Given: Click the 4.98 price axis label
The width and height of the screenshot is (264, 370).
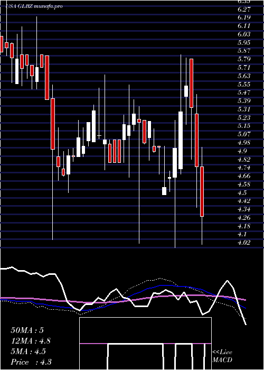Looking at the screenshot, I should (244, 143).
